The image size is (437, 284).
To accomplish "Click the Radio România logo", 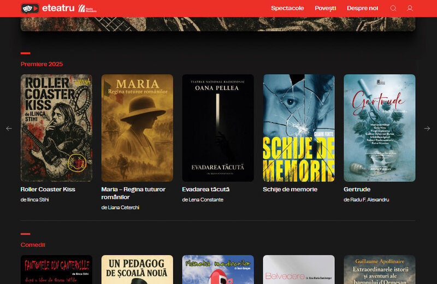I will pyautogui.click(x=86, y=8).
